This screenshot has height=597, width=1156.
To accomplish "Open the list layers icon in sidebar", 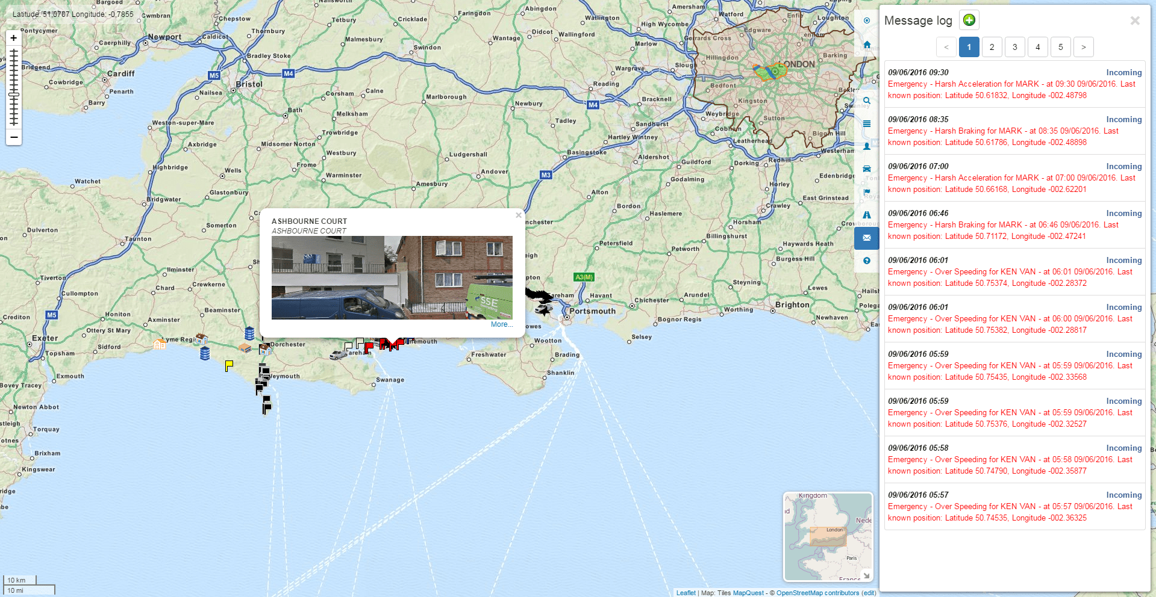I will 866,123.
